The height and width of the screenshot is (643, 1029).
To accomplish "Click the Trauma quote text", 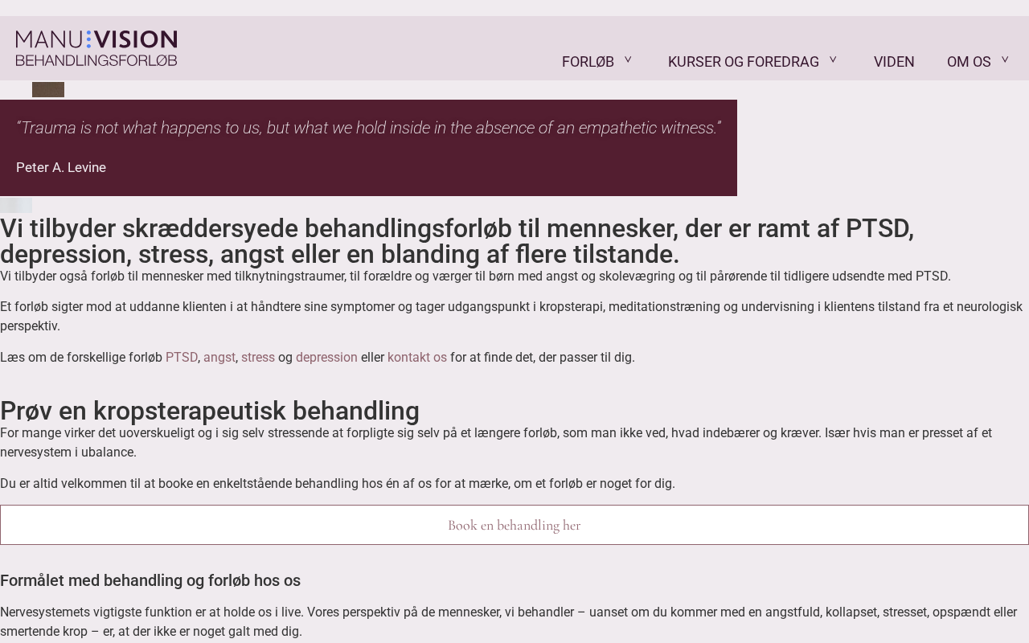I will click(368, 128).
